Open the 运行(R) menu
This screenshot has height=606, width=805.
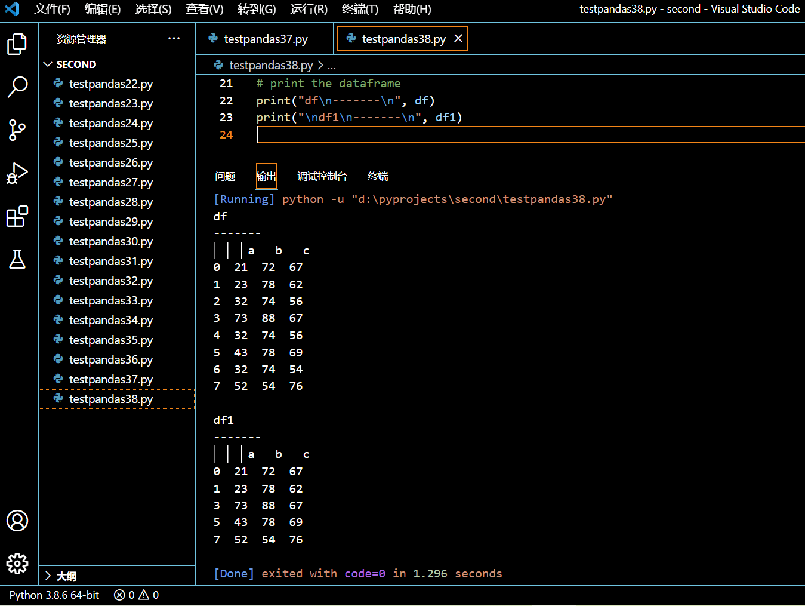pos(309,9)
